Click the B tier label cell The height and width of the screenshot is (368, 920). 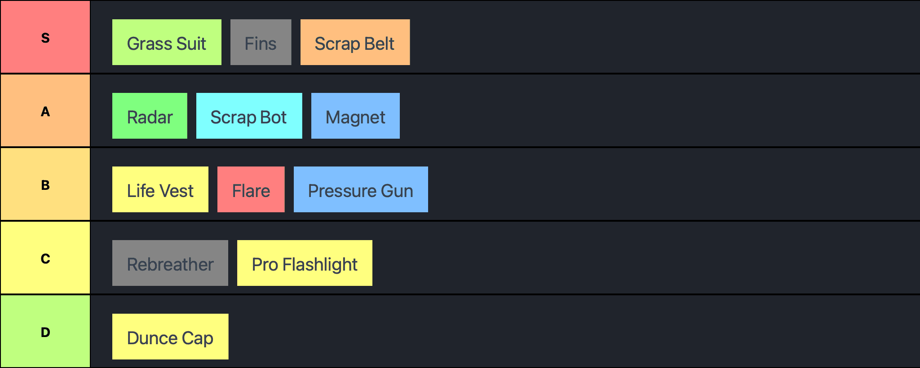(x=45, y=184)
